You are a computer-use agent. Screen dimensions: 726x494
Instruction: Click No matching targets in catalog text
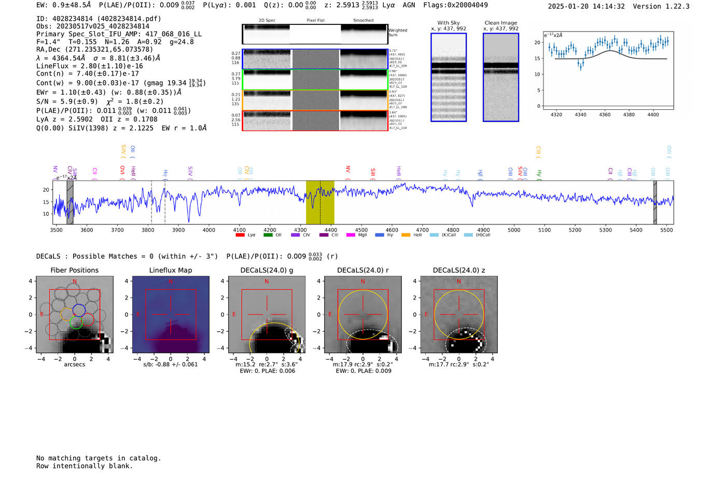(99, 458)
